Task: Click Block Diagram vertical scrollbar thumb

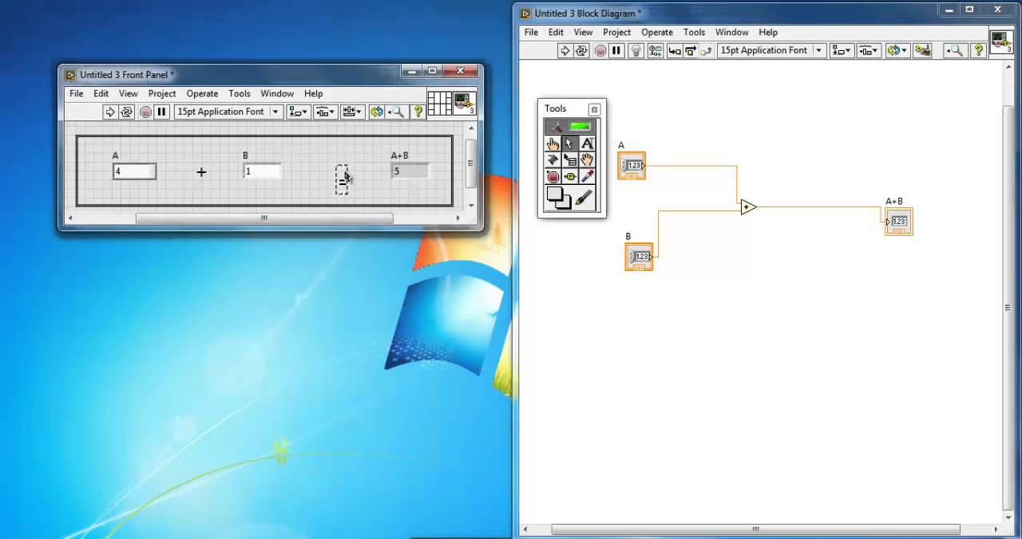Action: pos(1008,309)
